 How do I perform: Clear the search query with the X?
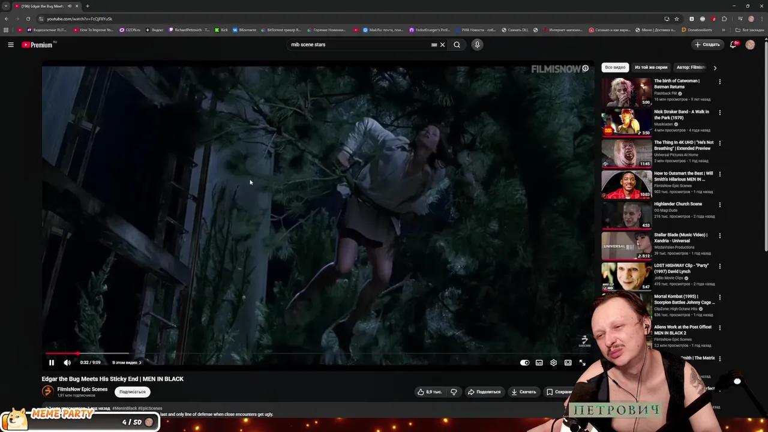tap(443, 44)
